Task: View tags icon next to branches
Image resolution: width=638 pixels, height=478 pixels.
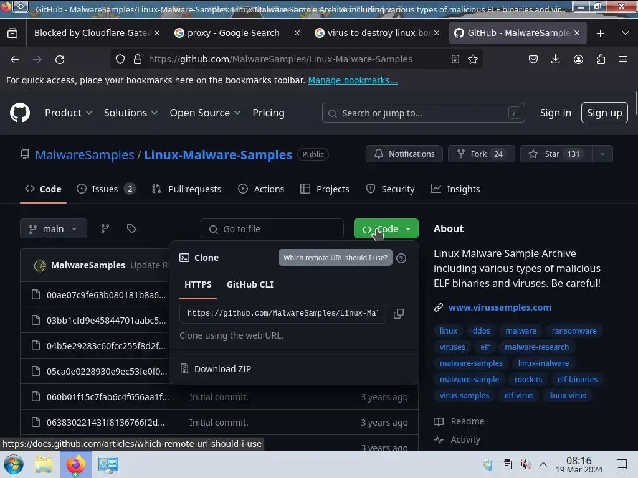Action: (x=131, y=229)
